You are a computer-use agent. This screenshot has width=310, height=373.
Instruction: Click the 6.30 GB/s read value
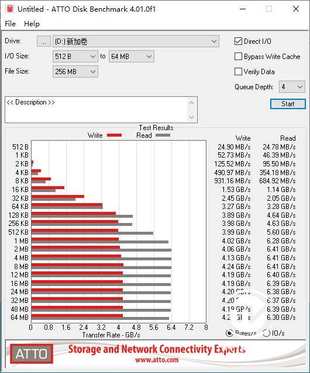[281, 318]
